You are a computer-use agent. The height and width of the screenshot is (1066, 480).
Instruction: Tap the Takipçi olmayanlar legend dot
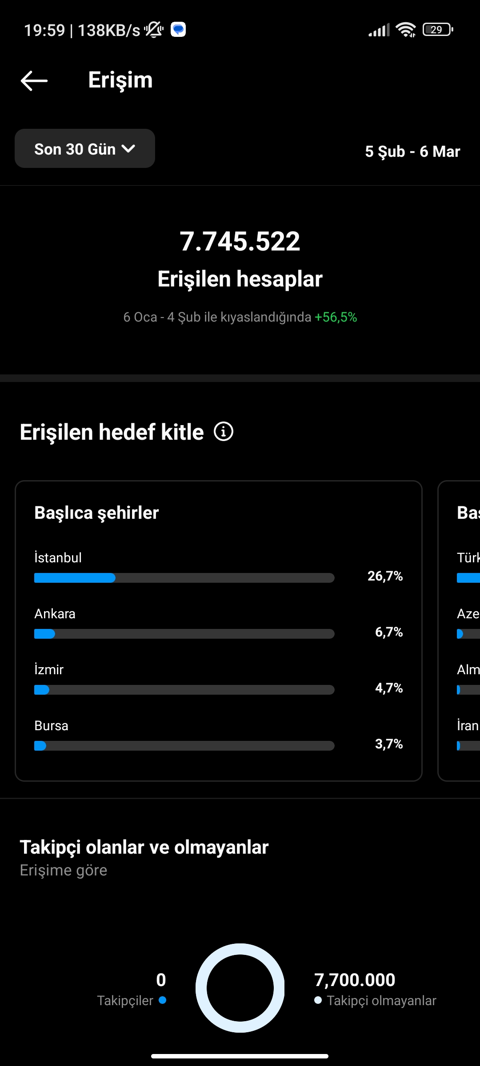point(318,1000)
